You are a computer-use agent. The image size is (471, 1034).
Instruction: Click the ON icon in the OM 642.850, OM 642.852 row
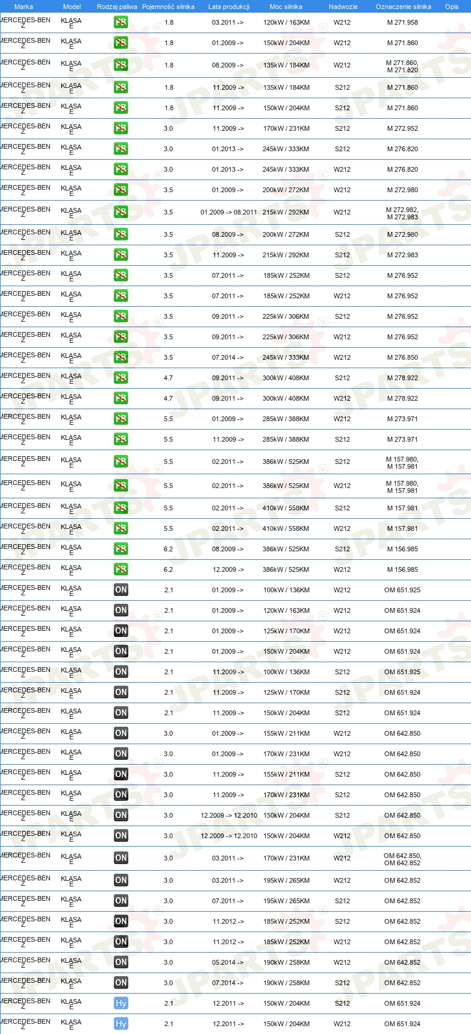[x=120, y=858]
